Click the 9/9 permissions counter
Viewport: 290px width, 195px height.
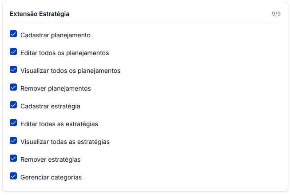tap(276, 14)
